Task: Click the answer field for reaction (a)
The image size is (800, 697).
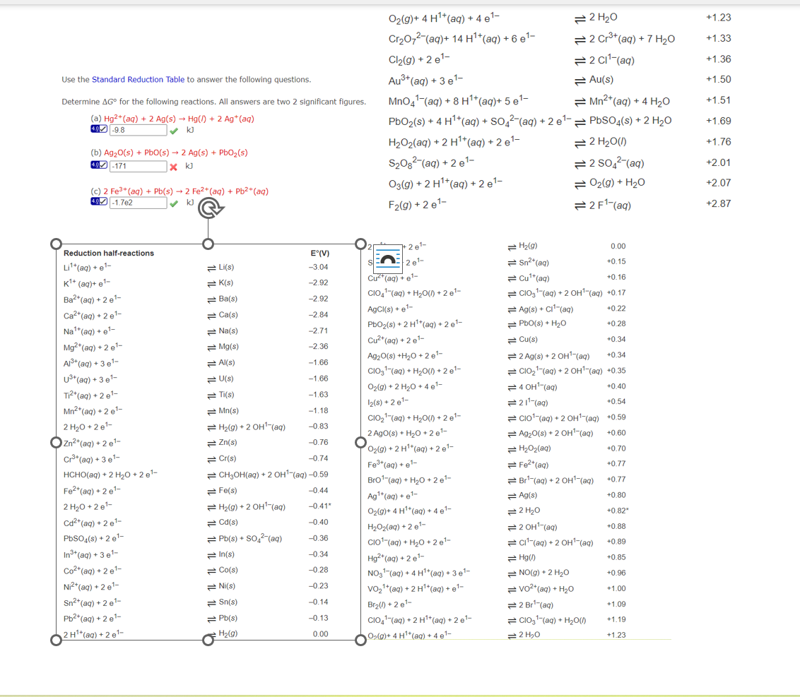Action: [139, 130]
